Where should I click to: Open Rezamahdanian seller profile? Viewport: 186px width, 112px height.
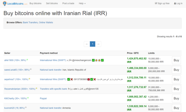pyautogui.click(x=20, y=89)
